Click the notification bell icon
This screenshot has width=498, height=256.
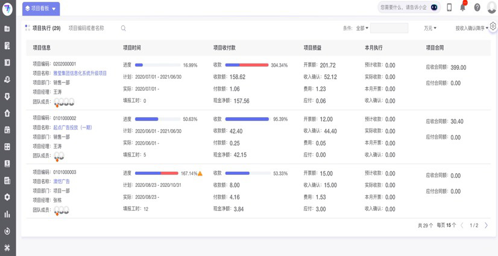point(463,7)
